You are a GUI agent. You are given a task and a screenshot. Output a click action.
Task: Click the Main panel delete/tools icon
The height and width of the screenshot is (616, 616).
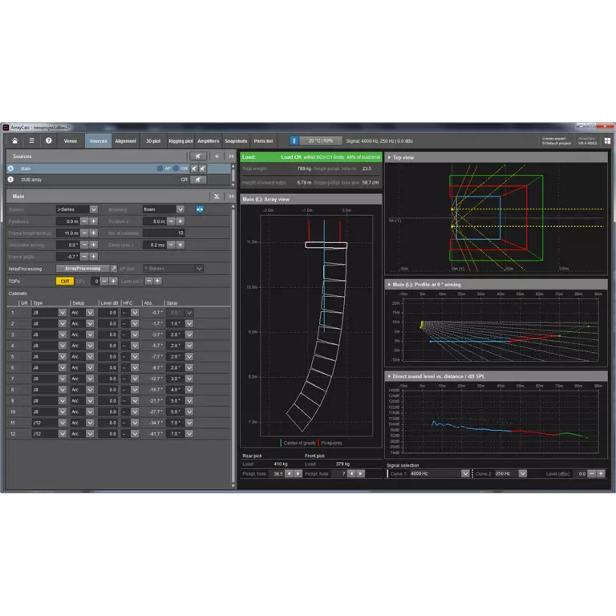point(217,197)
